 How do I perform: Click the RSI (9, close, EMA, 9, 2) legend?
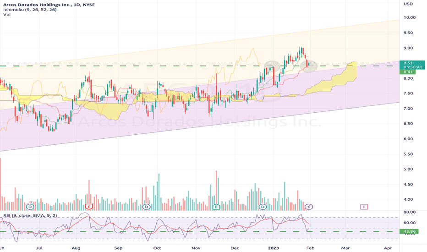[x=30, y=215]
